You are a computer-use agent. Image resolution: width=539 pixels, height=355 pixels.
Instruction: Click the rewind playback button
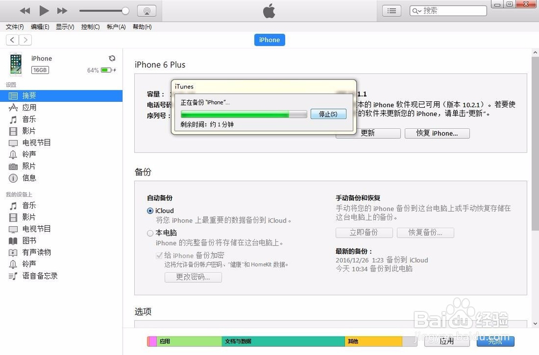[x=25, y=11]
